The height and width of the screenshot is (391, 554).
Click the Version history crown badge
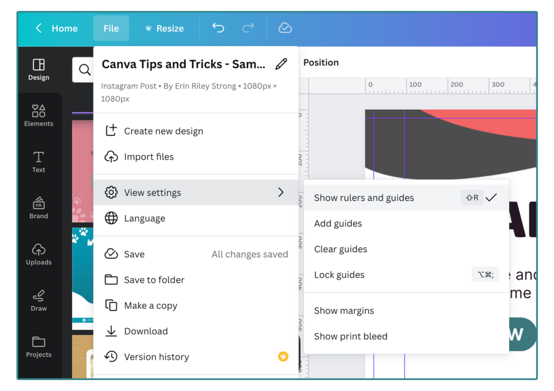(283, 357)
